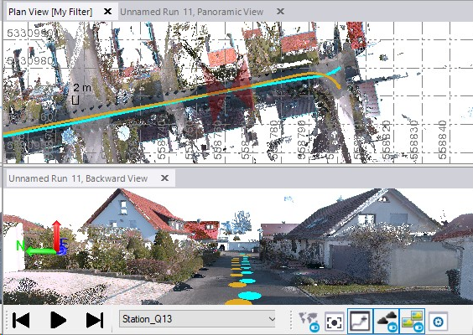The width and height of the screenshot is (473, 335).
Task: Jump to the previous station
Action: 21,320
